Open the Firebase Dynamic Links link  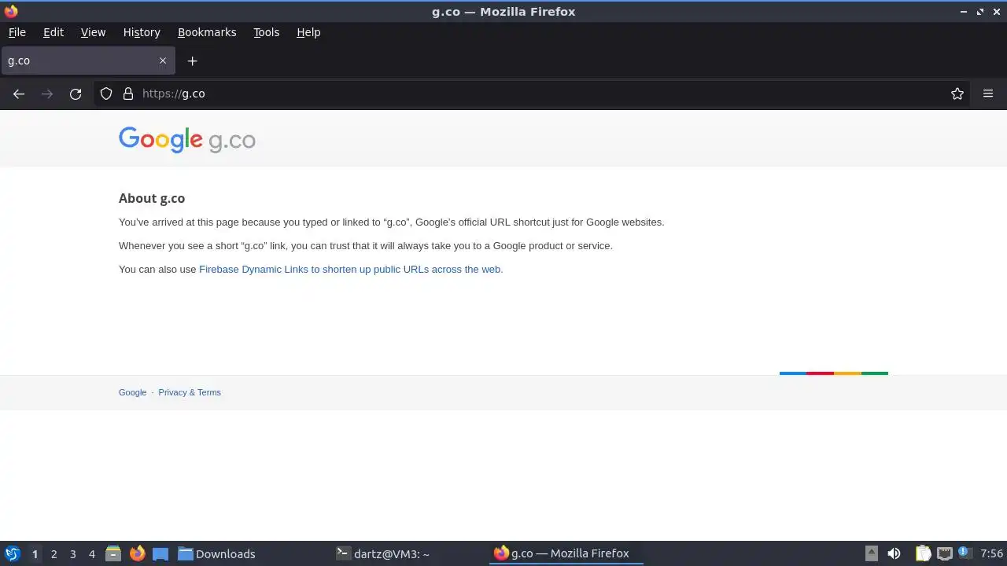(351, 269)
